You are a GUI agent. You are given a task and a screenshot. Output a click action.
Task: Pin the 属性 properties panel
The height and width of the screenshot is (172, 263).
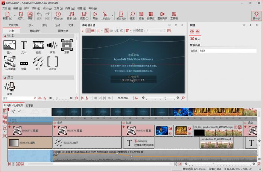click(x=250, y=25)
